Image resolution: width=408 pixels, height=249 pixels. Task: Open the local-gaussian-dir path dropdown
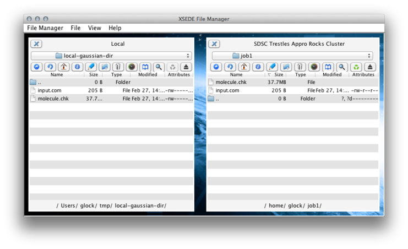[x=111, y=56]
